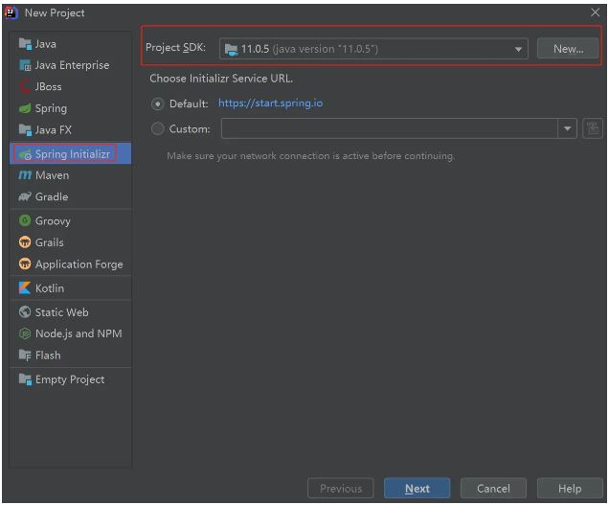Click inside the Custom URL input field

tap(390, 128)
